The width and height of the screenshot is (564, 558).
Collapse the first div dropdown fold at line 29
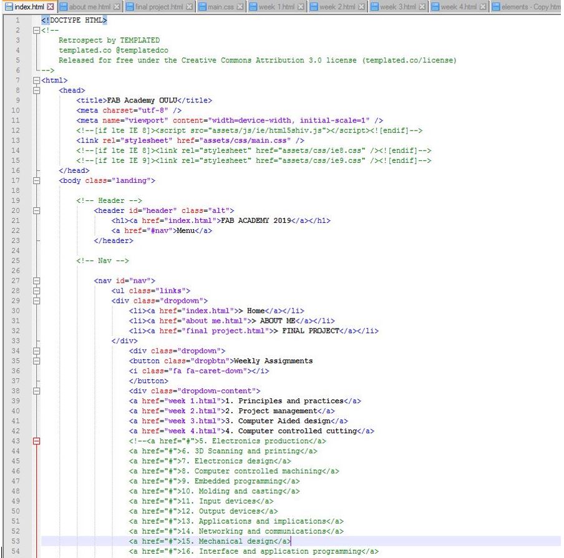tap(36, 301)
